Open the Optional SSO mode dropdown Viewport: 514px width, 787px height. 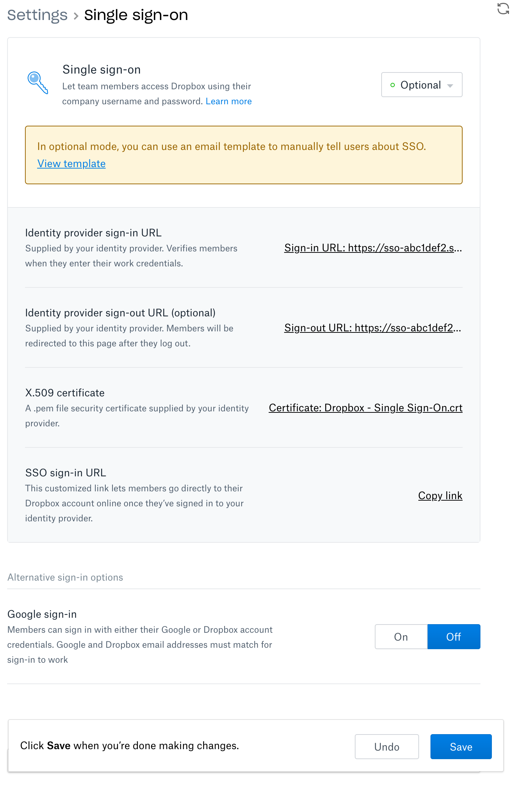tap(421, 85)
